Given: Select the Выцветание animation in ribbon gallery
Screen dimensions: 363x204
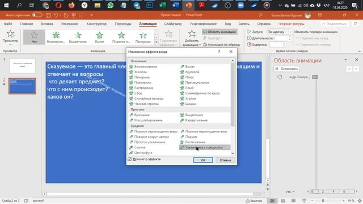Looking at the screenshot, I should [x=78, y=37].
